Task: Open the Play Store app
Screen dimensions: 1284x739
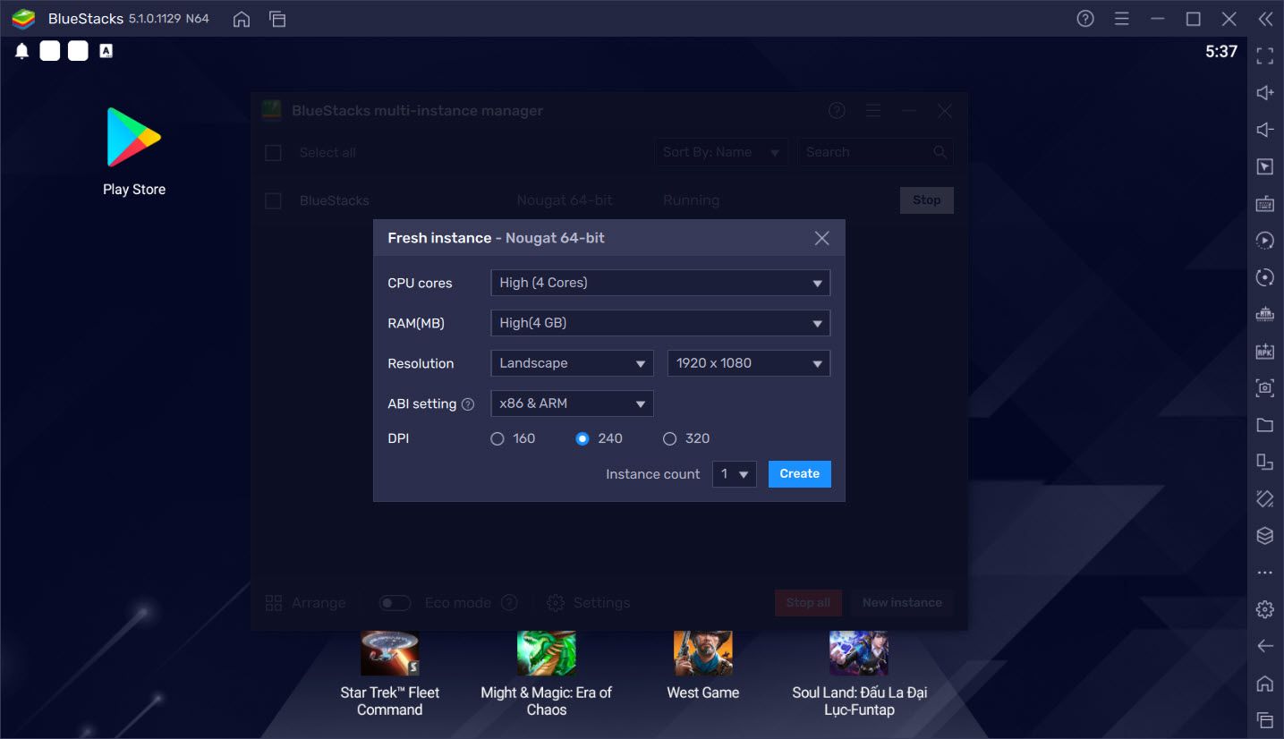Action: coord(134,150)
